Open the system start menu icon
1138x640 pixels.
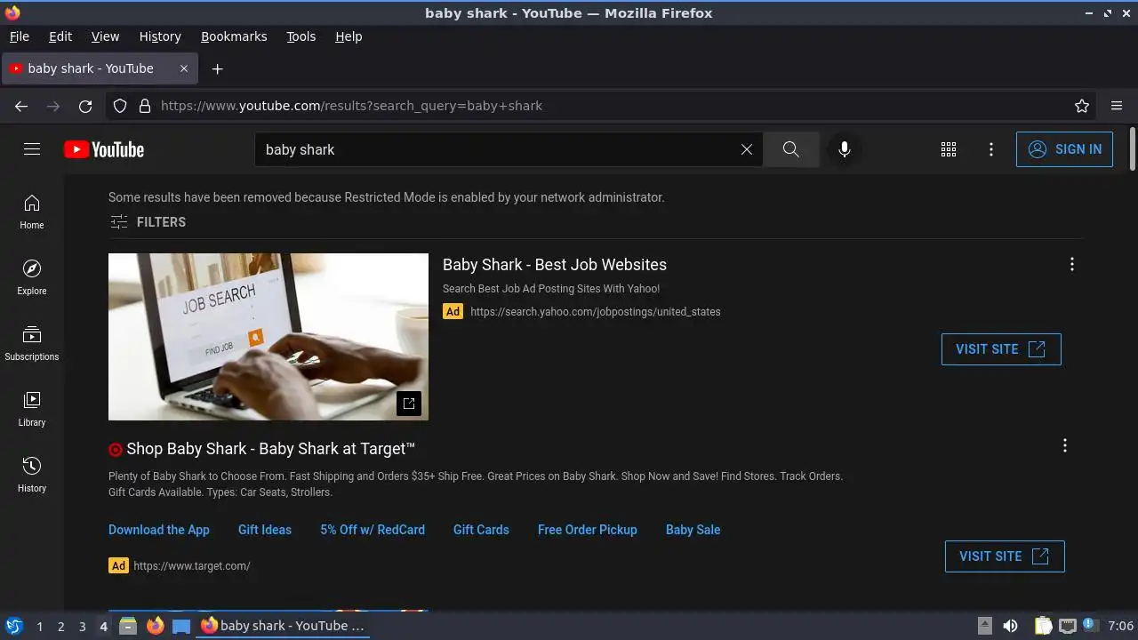(x=13, y=626)
